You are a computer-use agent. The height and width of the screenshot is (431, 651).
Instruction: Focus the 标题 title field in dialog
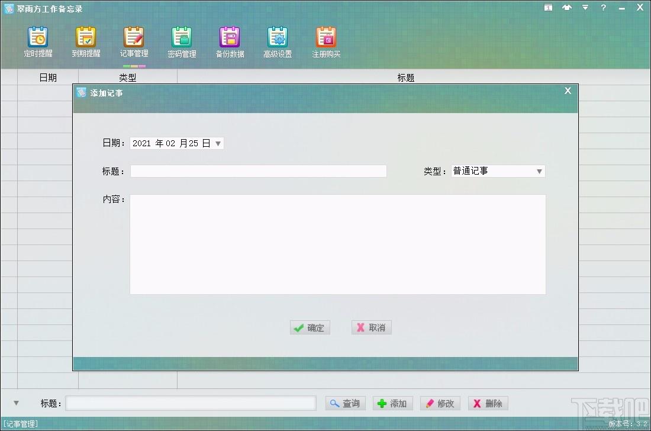click(258, 171)
